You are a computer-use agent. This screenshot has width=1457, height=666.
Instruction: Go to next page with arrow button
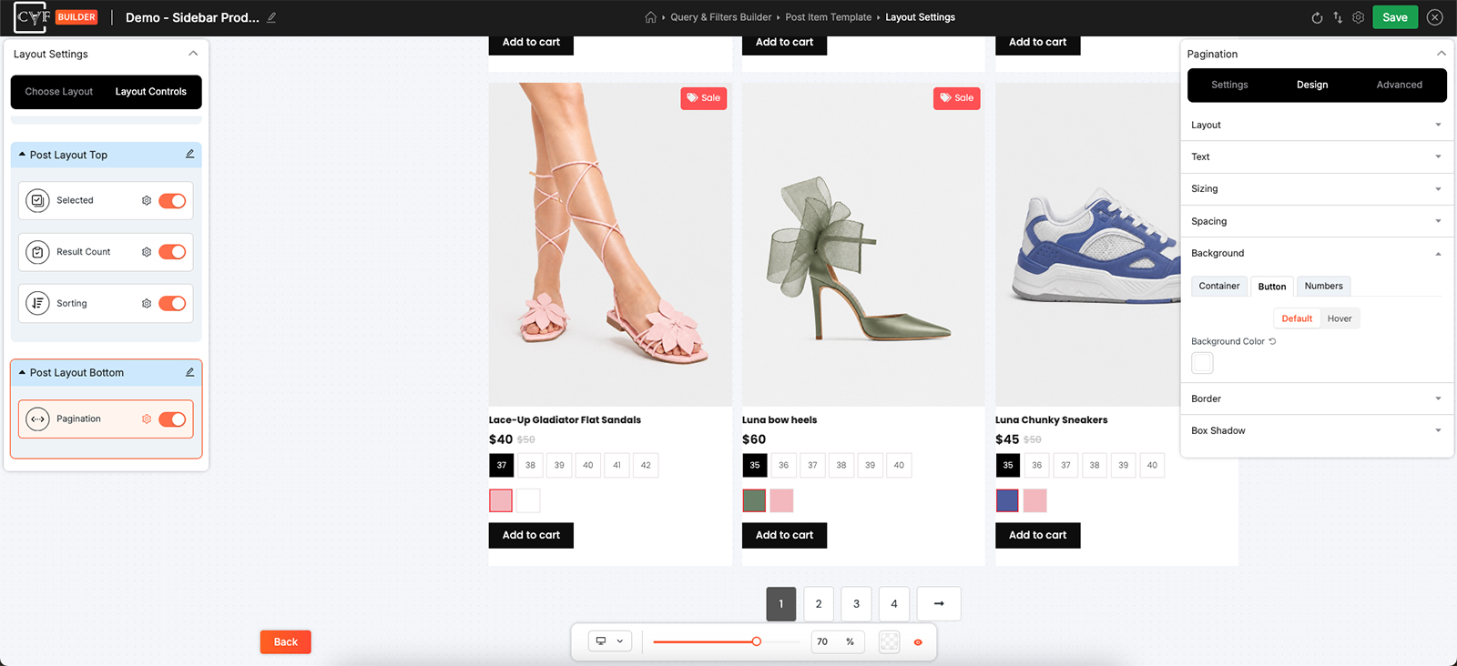(x=939, y=604)
